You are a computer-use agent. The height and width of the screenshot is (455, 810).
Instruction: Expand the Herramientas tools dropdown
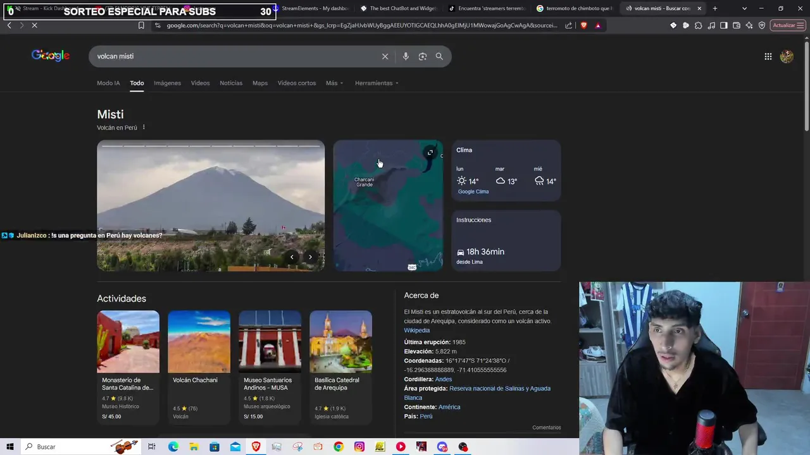coord(377,83)
